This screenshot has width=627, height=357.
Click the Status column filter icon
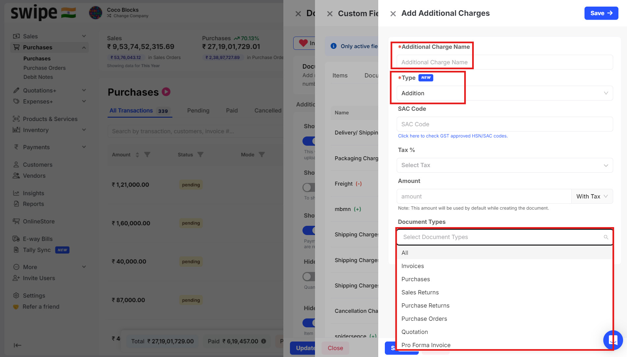click(x=200, y=155)
